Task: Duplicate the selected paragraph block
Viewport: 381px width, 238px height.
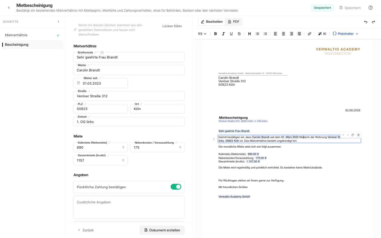Action: pyautogui.click(x=353, y=135)
